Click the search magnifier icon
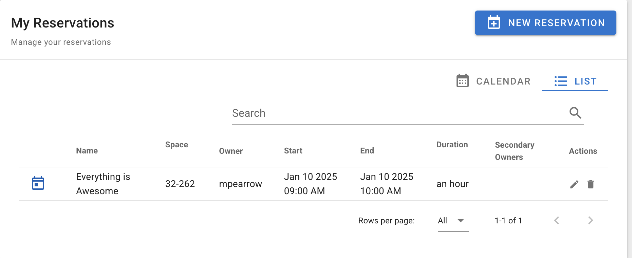This screenshot has width=632, height=258. 575,113
